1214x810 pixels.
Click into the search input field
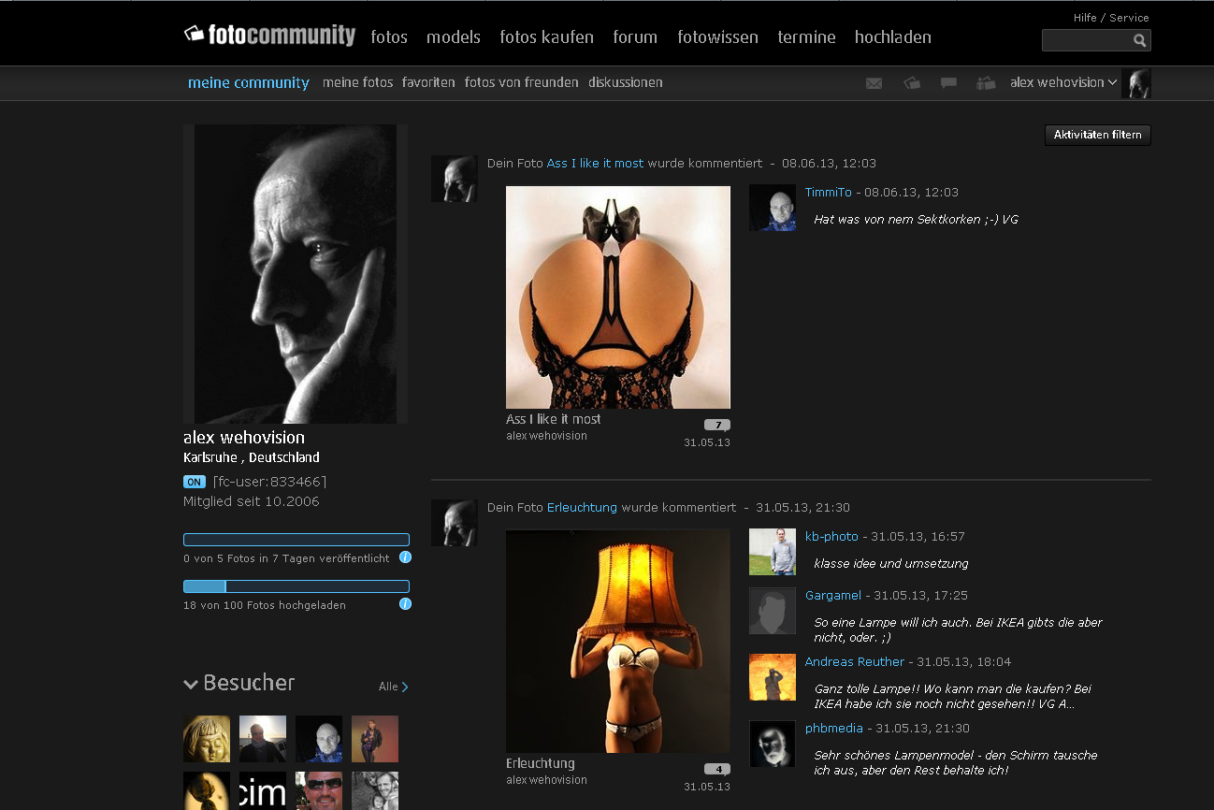tap(1085, 40)
